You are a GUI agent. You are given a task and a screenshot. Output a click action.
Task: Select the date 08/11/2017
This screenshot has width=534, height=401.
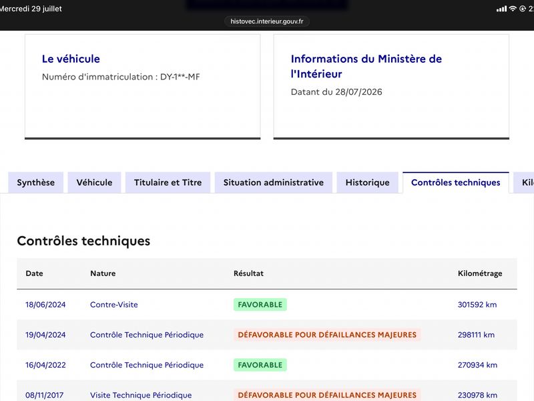click(x=44, y=395)
